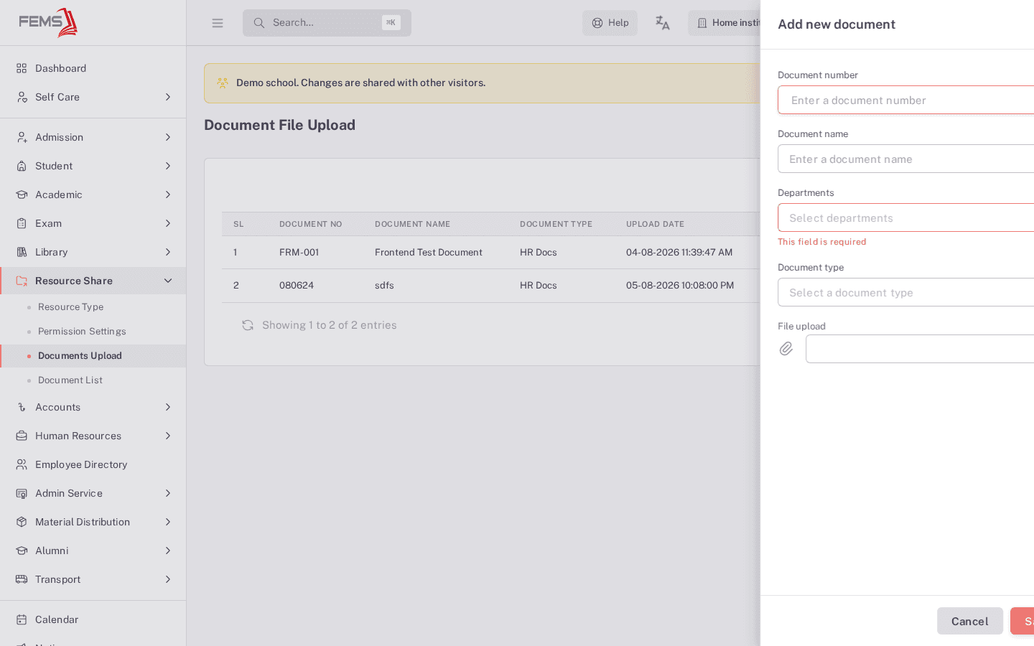
Task: Expand the Admission menu chevron
Action: [168, 137]
